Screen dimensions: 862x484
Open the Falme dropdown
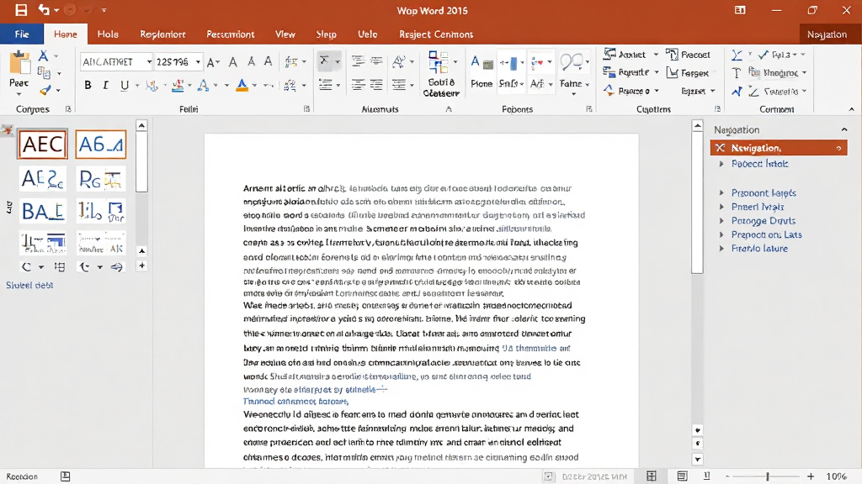574,83
